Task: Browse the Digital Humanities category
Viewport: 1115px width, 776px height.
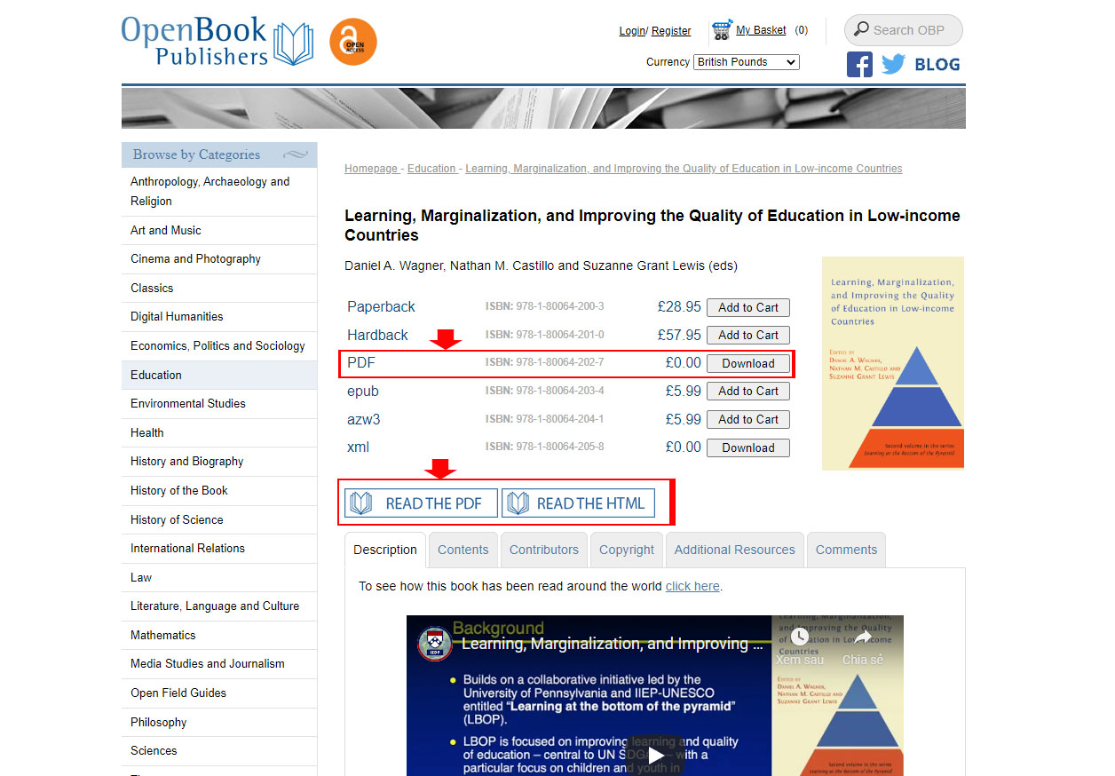Action: 219,317
